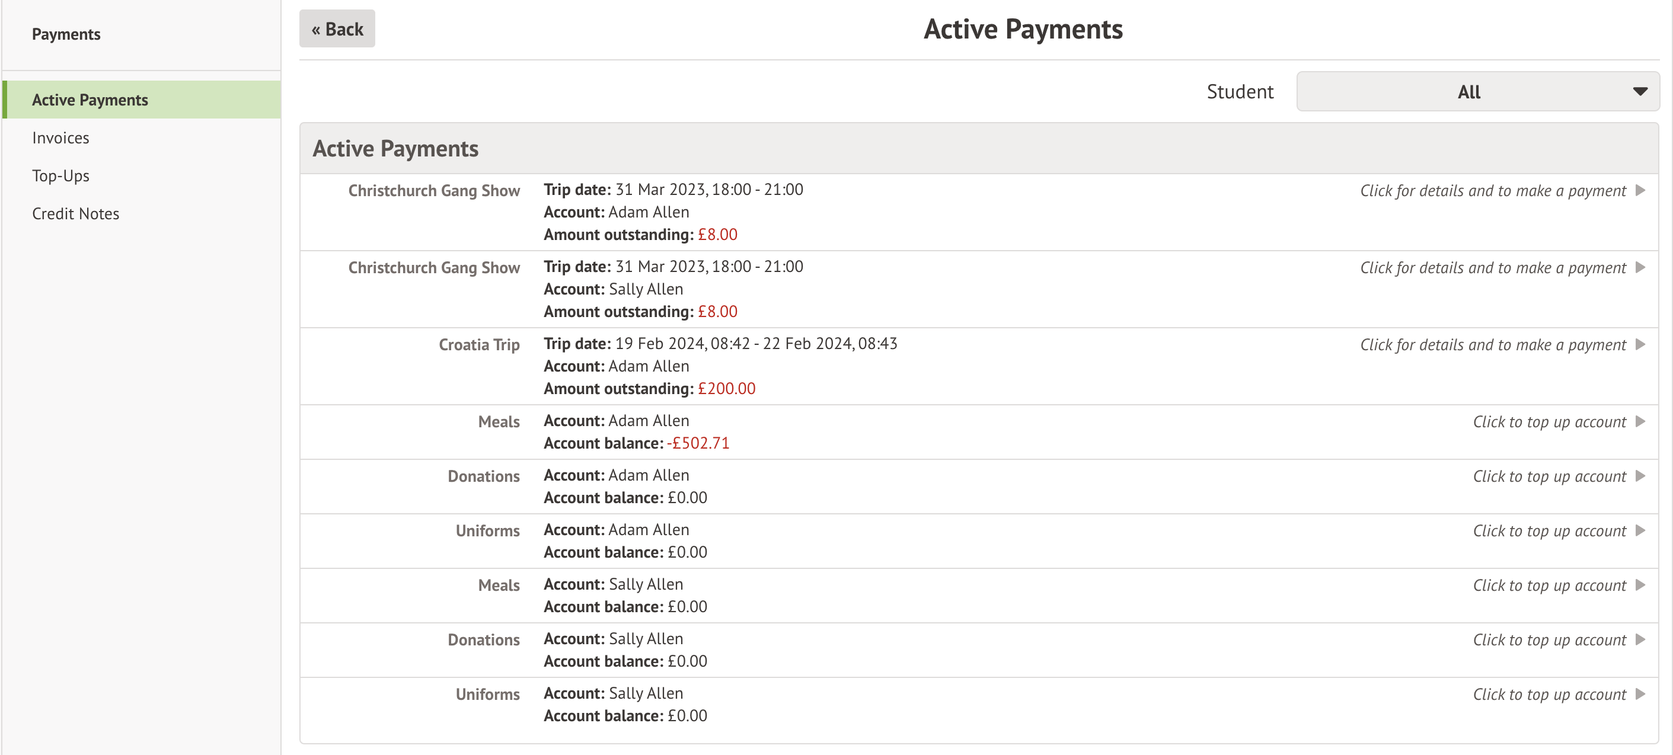Screen dimensions: 1673x755
Task: Go back using the Back button
Action: pos(337,28)
